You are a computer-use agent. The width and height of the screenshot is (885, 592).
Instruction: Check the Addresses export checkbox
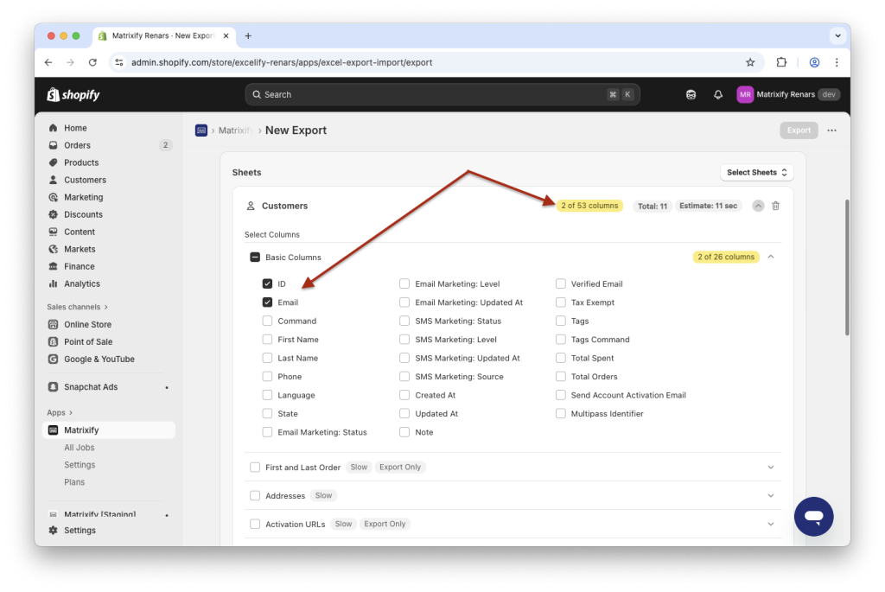(255, 495)
